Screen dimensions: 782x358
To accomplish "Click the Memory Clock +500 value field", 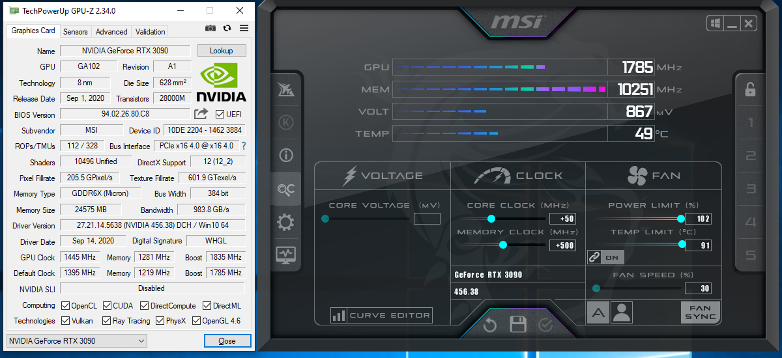I will tap(563, 245).
